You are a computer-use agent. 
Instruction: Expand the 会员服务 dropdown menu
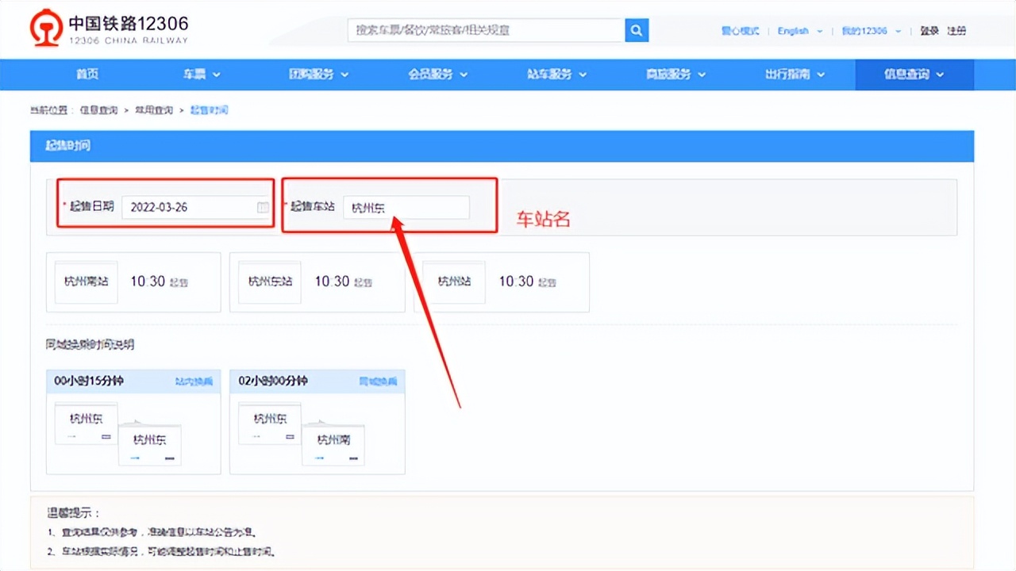click(x=437, y=74)
